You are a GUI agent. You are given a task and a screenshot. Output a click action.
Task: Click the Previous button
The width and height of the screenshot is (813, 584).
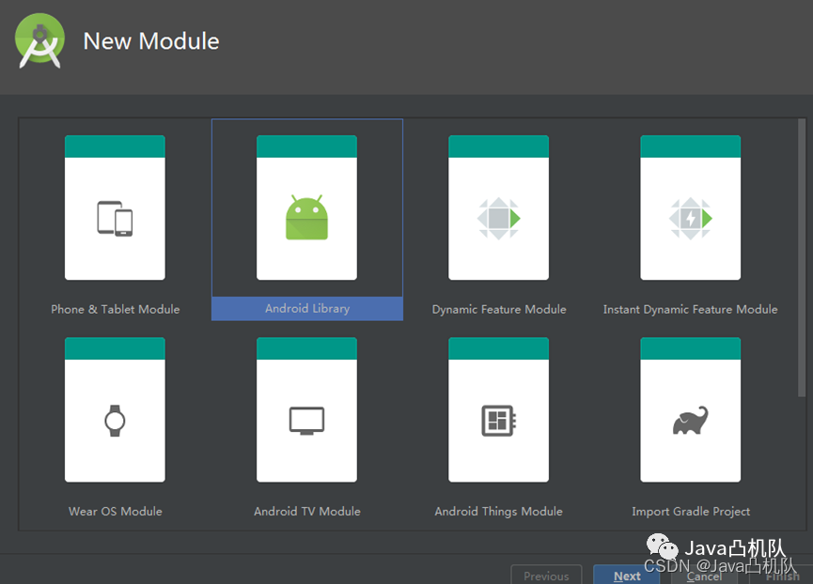point(546,576)
